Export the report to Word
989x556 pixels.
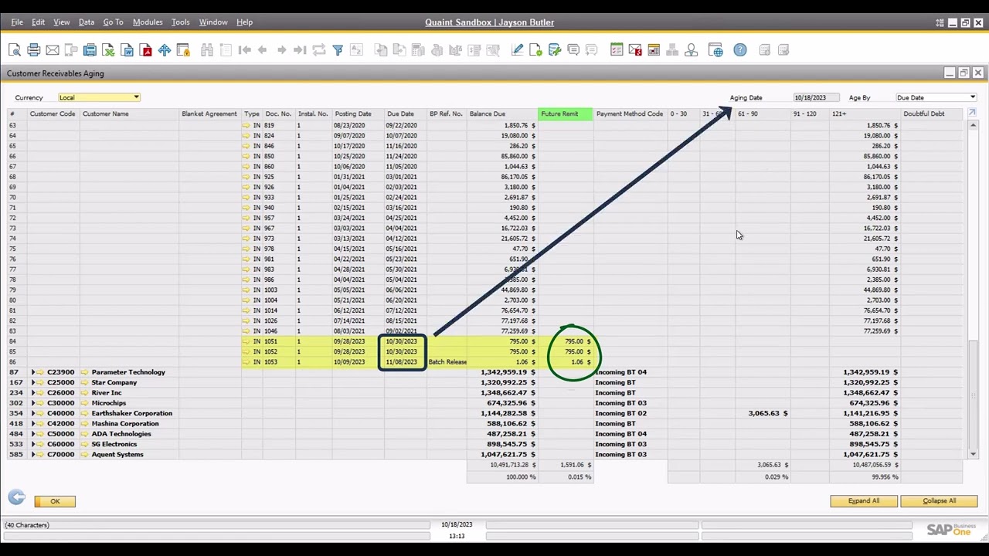click(127, 50)
